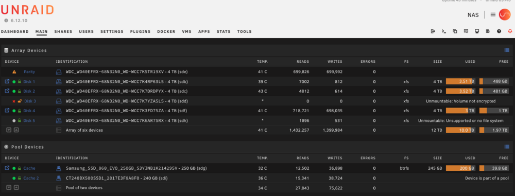Toggle spin state via Disk 5 grey dot
Screen dimensions: 515x196
pos(14,120)
